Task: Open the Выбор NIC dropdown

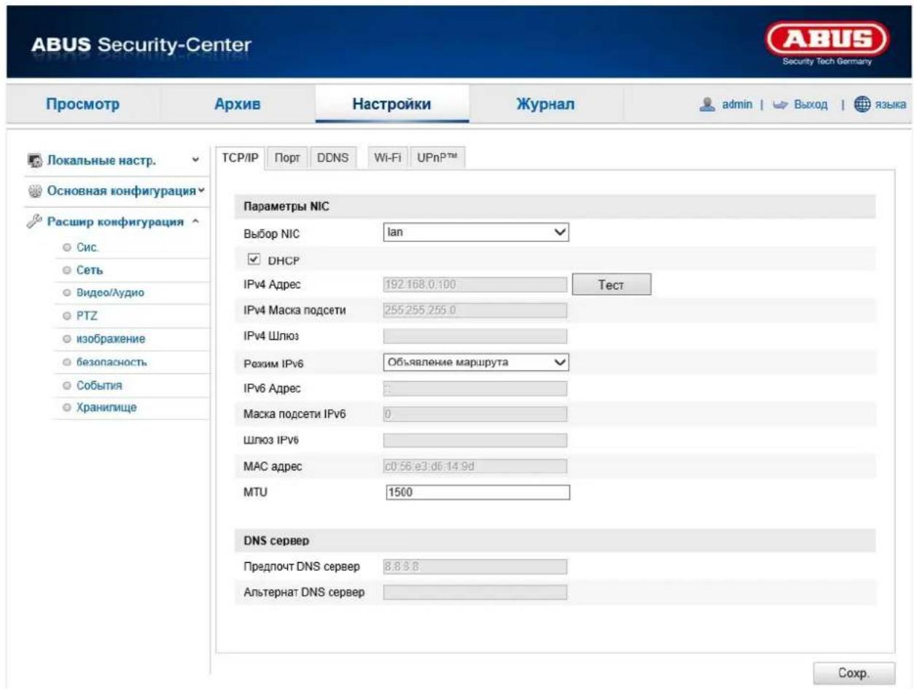Action: coord(475,233)
